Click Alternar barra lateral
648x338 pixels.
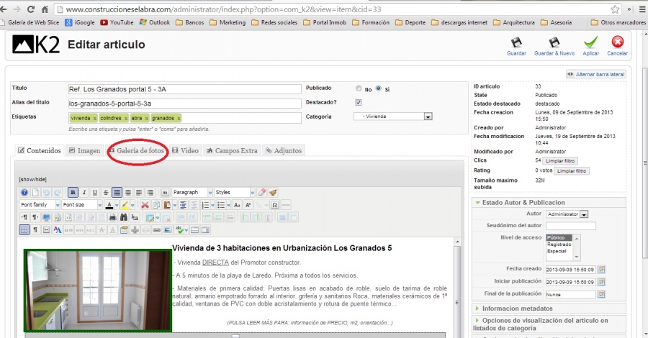tap(595, 74)
